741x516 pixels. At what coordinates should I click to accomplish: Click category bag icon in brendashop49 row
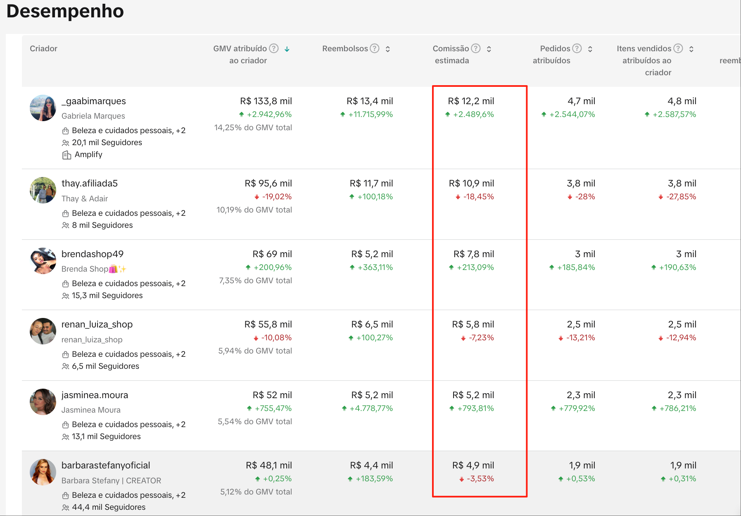pyautogui.click(x=65, y=284)
